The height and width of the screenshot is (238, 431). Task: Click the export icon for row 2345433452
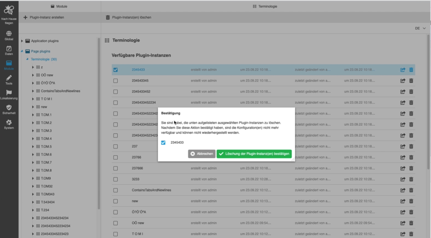(x=403, y=92)
